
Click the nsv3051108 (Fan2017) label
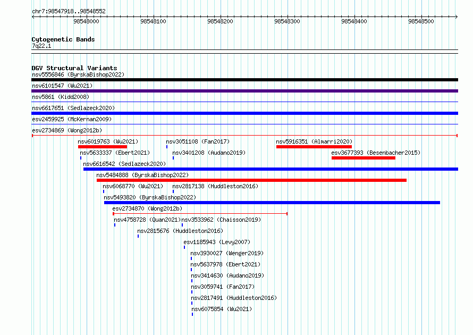click(198, 141)
